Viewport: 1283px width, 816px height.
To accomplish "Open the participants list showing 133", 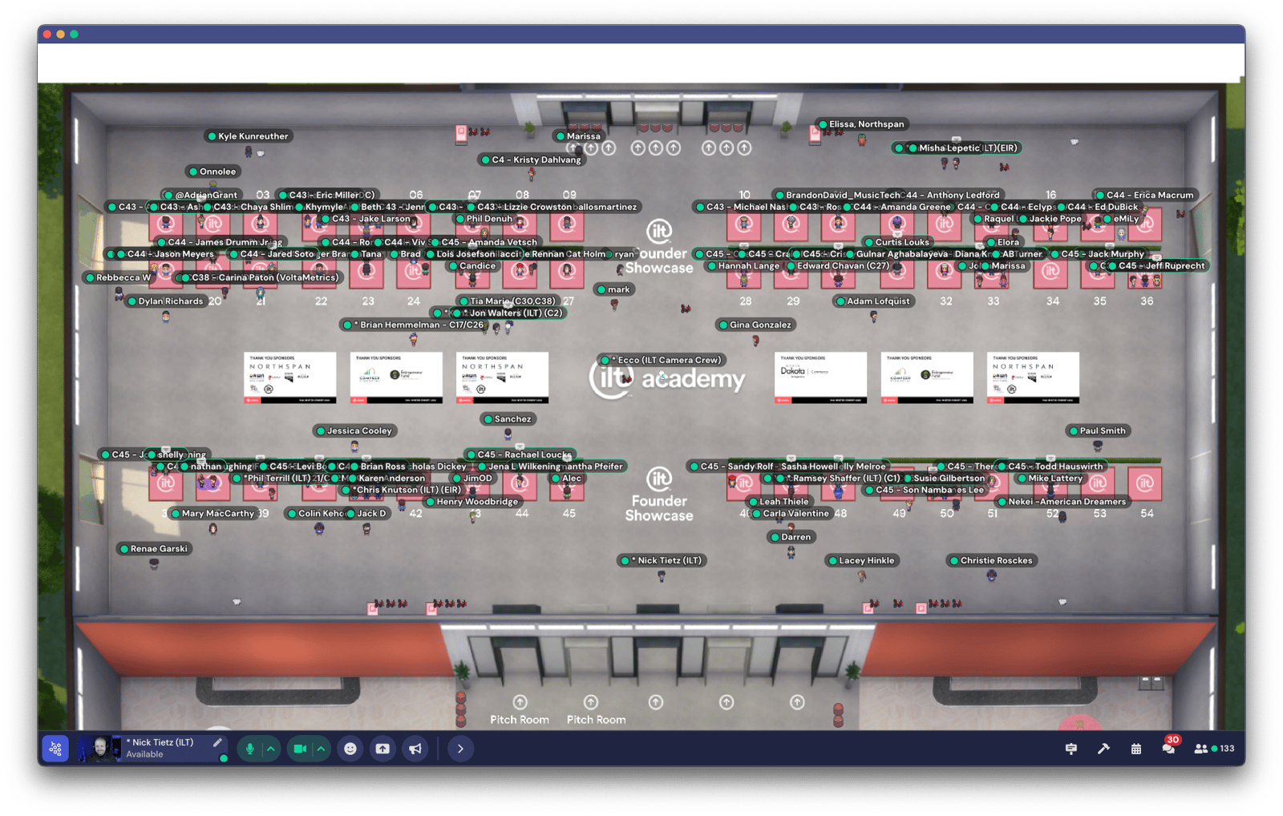I will pyautogui.click(x=1214, y=749).
